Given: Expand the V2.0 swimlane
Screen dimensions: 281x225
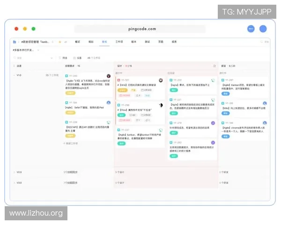Looking at the screenshot, I should 14,172.
